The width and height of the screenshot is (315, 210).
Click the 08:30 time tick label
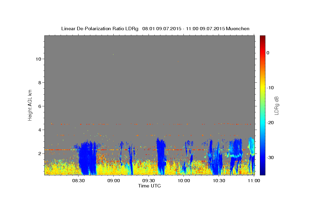pyautogui.click(x=78, y=181)
